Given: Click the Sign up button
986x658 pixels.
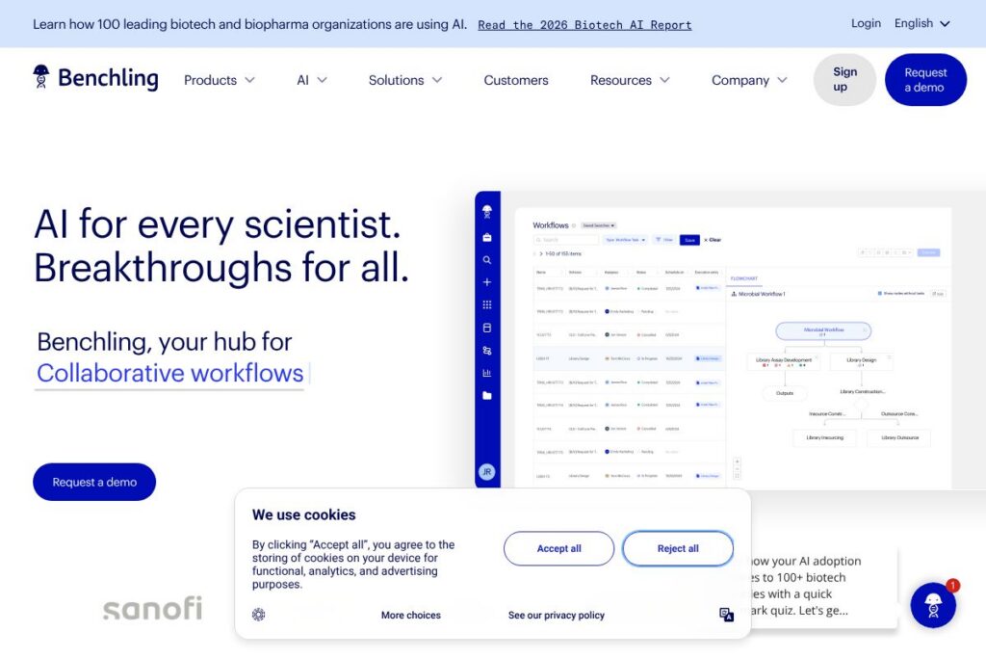Looking at the screenshot, I should [844, 80].
